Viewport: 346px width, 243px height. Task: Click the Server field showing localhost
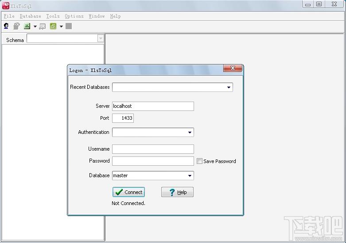153,106
